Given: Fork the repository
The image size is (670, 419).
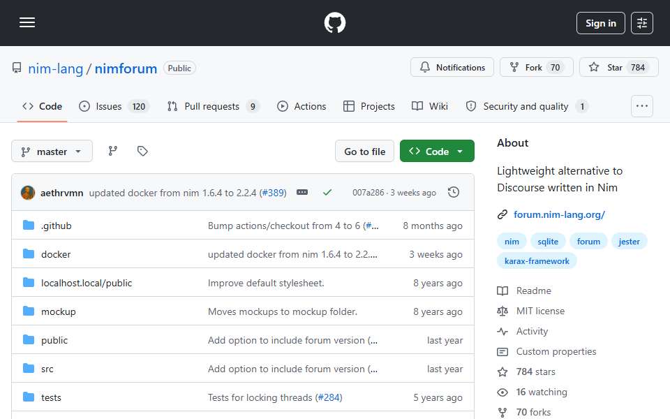Looking at the screenshot, I should coord(536,67).
